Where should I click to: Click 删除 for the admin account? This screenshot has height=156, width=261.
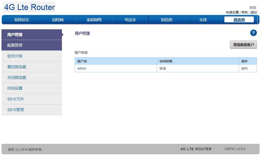pyautogui.click(x=244, y=68)
